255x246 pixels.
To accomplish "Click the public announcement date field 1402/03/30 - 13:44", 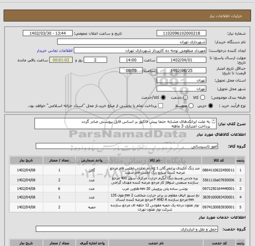I will click(47, 33).
